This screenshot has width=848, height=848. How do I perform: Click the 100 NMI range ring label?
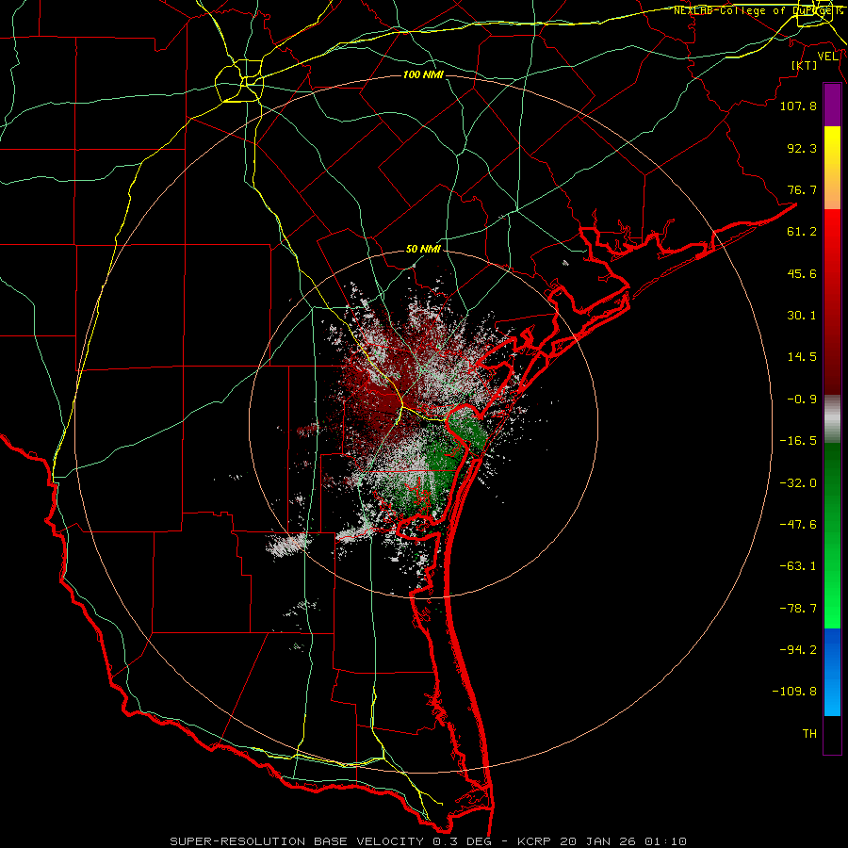(x=423, y=74)
